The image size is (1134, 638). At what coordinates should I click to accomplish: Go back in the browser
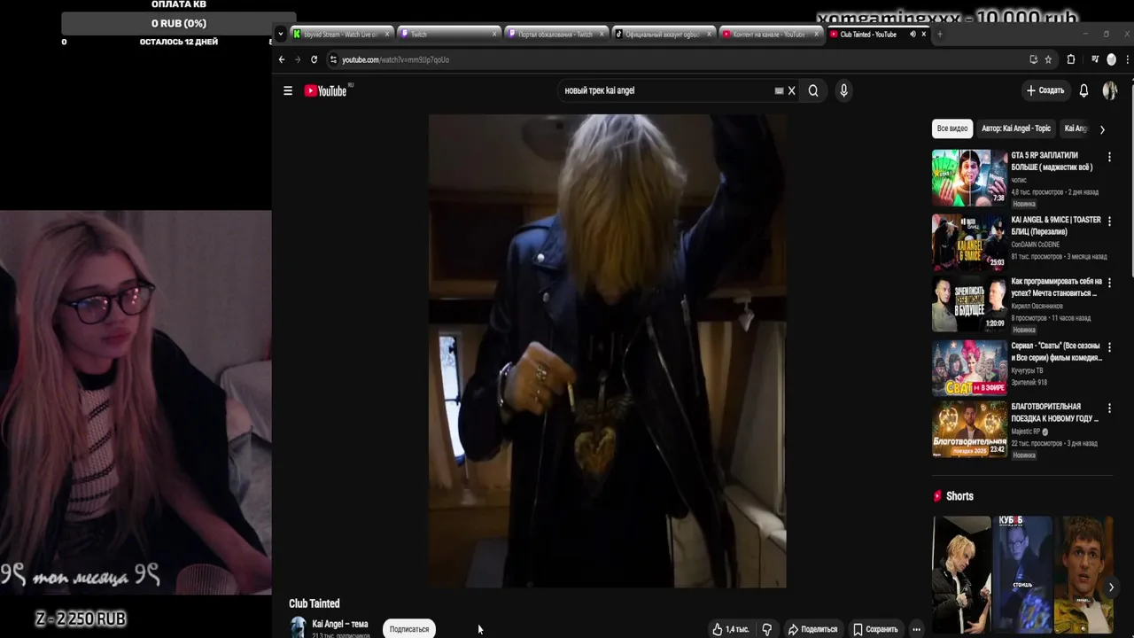(282, 59)
